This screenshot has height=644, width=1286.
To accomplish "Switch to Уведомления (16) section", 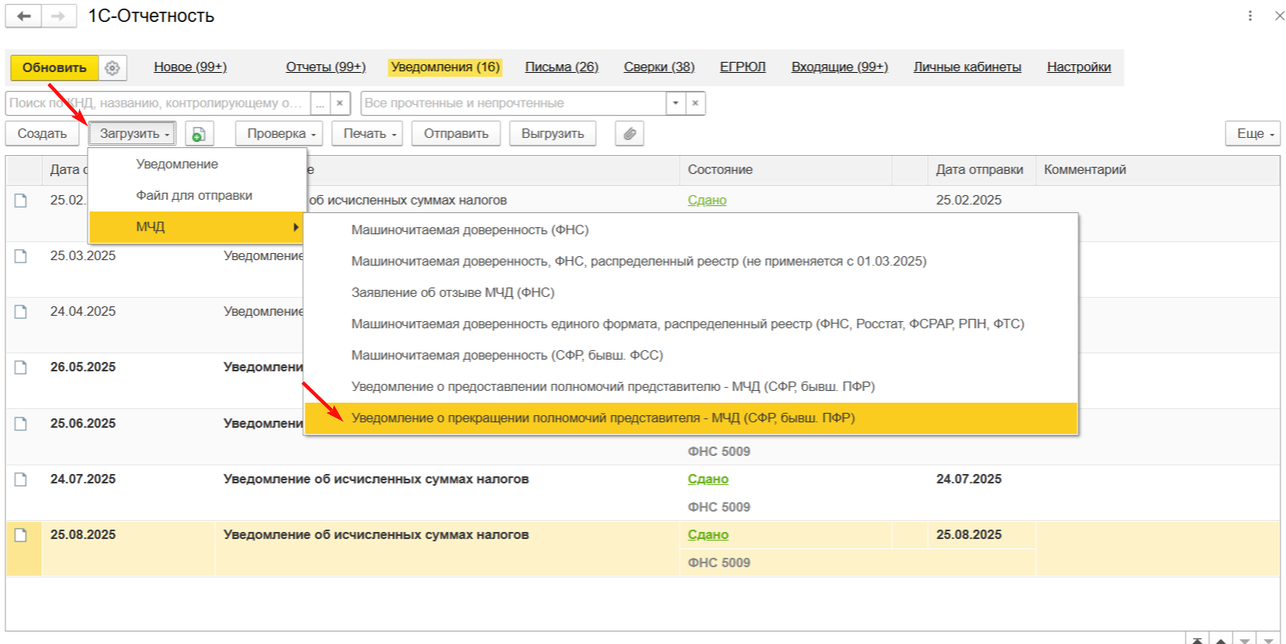I will tap(445, 67).
